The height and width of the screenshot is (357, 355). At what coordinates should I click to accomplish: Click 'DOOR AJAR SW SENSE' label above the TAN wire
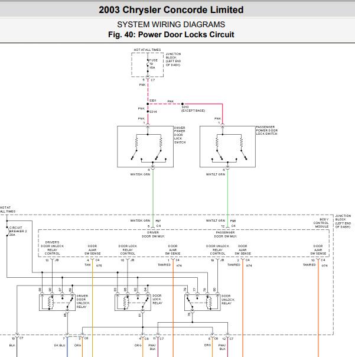pyautogui.click(x=92, y=250)
